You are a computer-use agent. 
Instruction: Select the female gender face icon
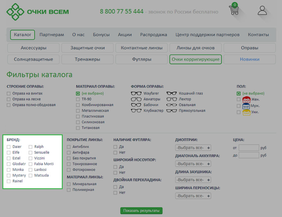pos(246,100)
